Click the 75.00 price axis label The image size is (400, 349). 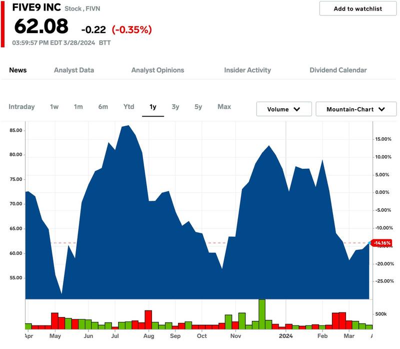click(16, 180)
